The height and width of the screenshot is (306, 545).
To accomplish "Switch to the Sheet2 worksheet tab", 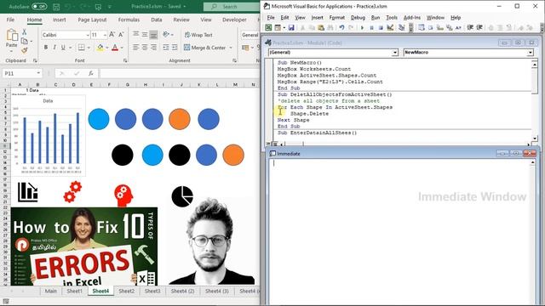I will tap(127, 291).
